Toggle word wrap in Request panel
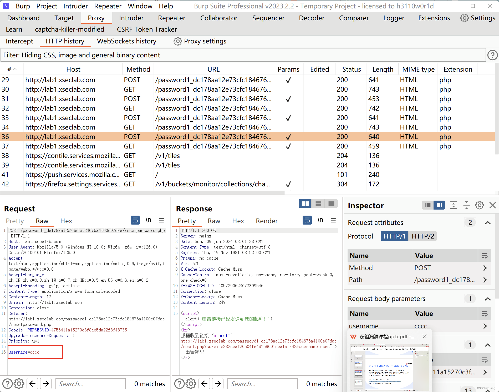Screen dimensions: 499x392 (135, 220)
